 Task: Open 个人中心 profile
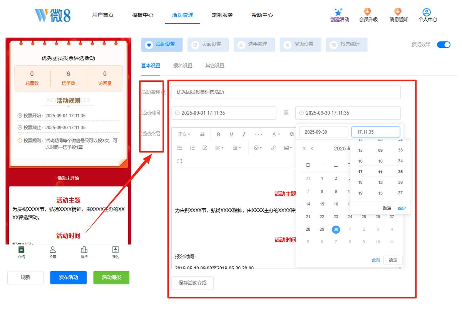(428, 15)
